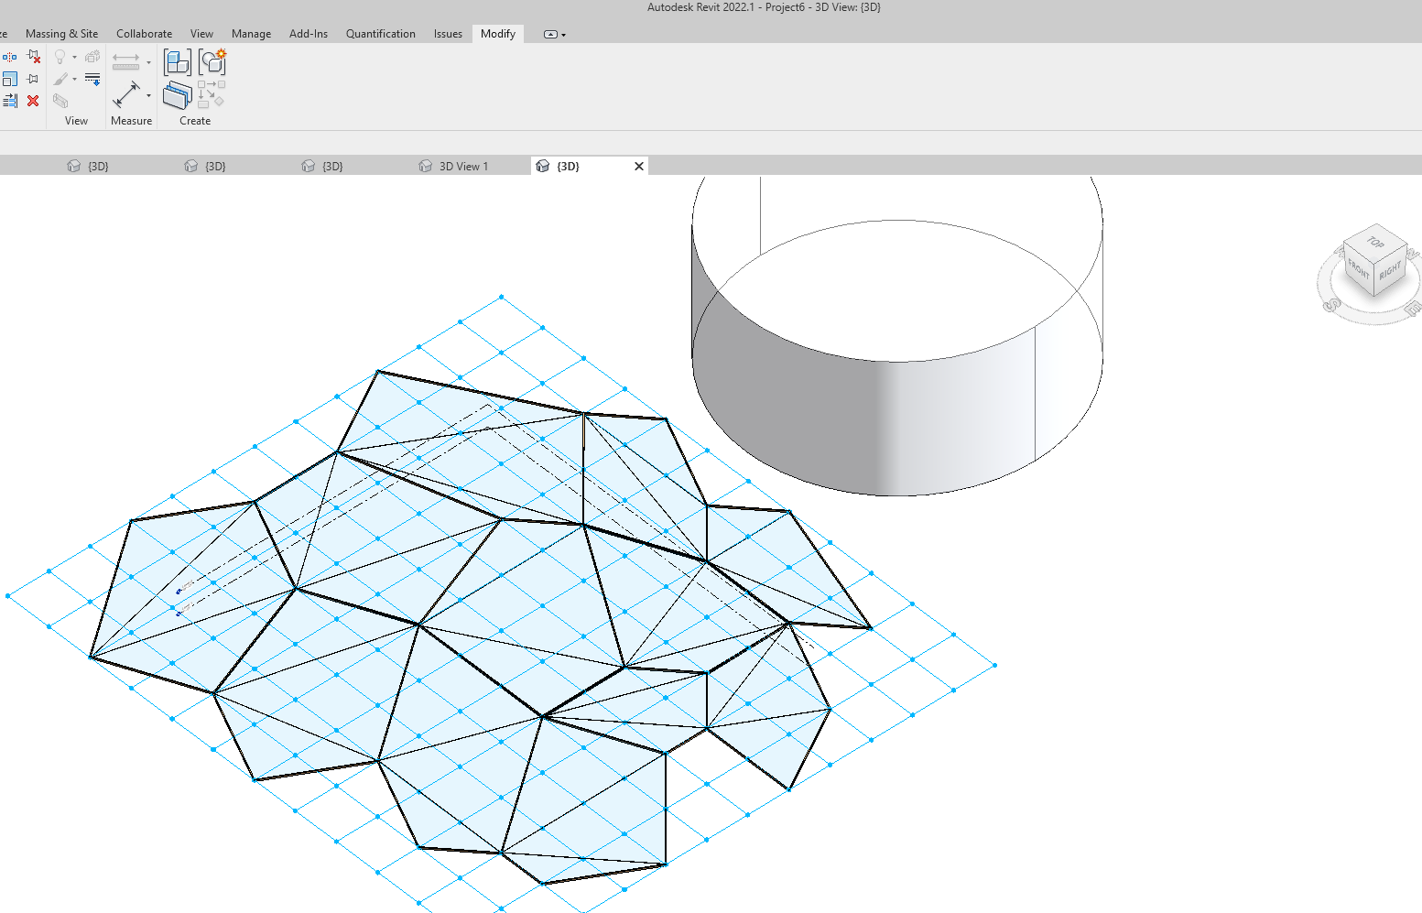Click the Pin tool icon

(x=33, y=78)
